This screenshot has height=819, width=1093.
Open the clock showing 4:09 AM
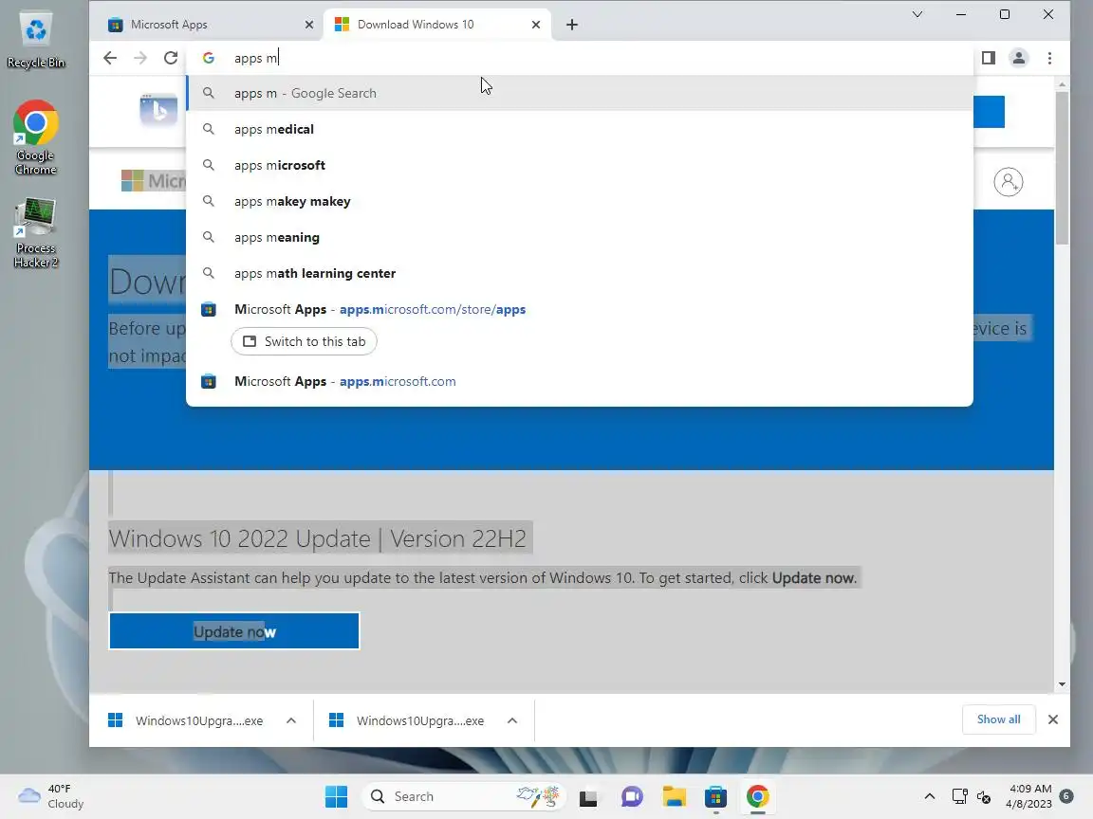point(1028,796)
